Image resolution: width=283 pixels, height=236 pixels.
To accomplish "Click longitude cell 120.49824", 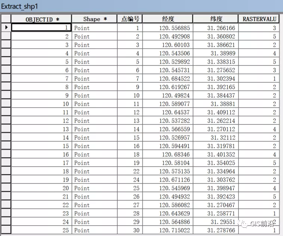I will click(168, 95).
